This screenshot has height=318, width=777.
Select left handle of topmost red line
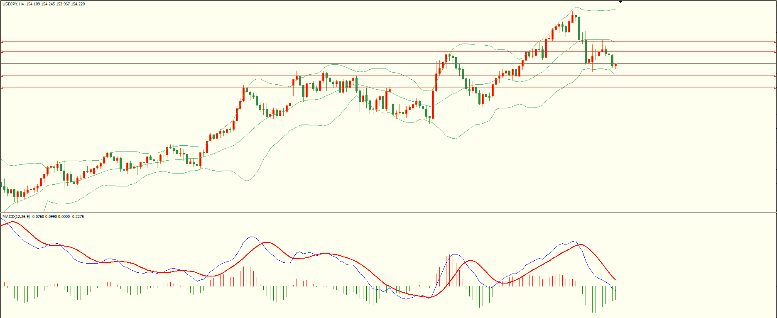(2, 42)
